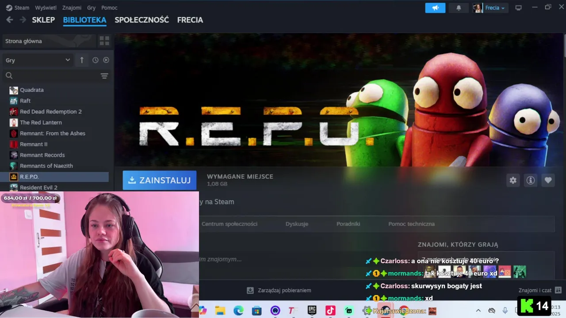Open Pomoc techniczna tab

point(411,224)
